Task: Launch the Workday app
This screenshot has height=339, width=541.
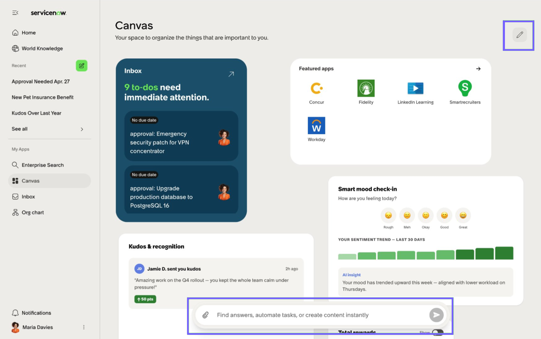Action: pos(317,130)
